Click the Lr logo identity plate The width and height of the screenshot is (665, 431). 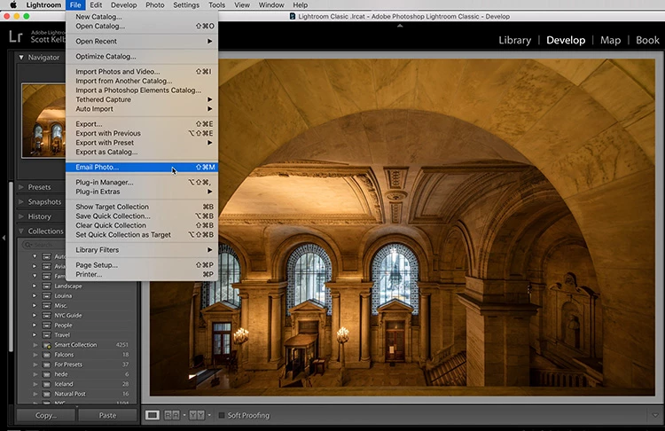15,36
